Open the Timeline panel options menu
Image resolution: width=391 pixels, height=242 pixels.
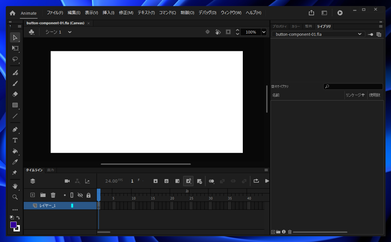click(266, 170)
